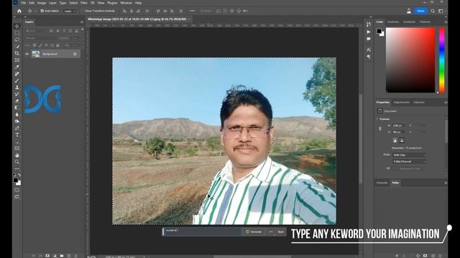Screen dimensions: 460x258
Task: Click the three-dots button beside Generate
Action: tap(271, 231)
